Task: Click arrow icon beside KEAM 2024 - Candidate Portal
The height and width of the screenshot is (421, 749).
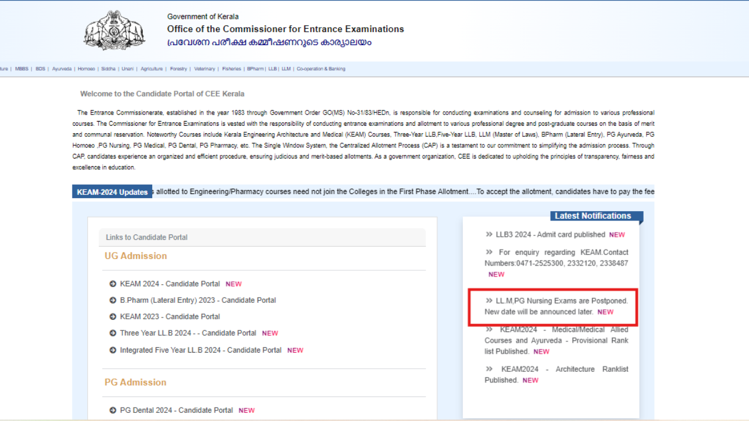Action: coord(113,284)
